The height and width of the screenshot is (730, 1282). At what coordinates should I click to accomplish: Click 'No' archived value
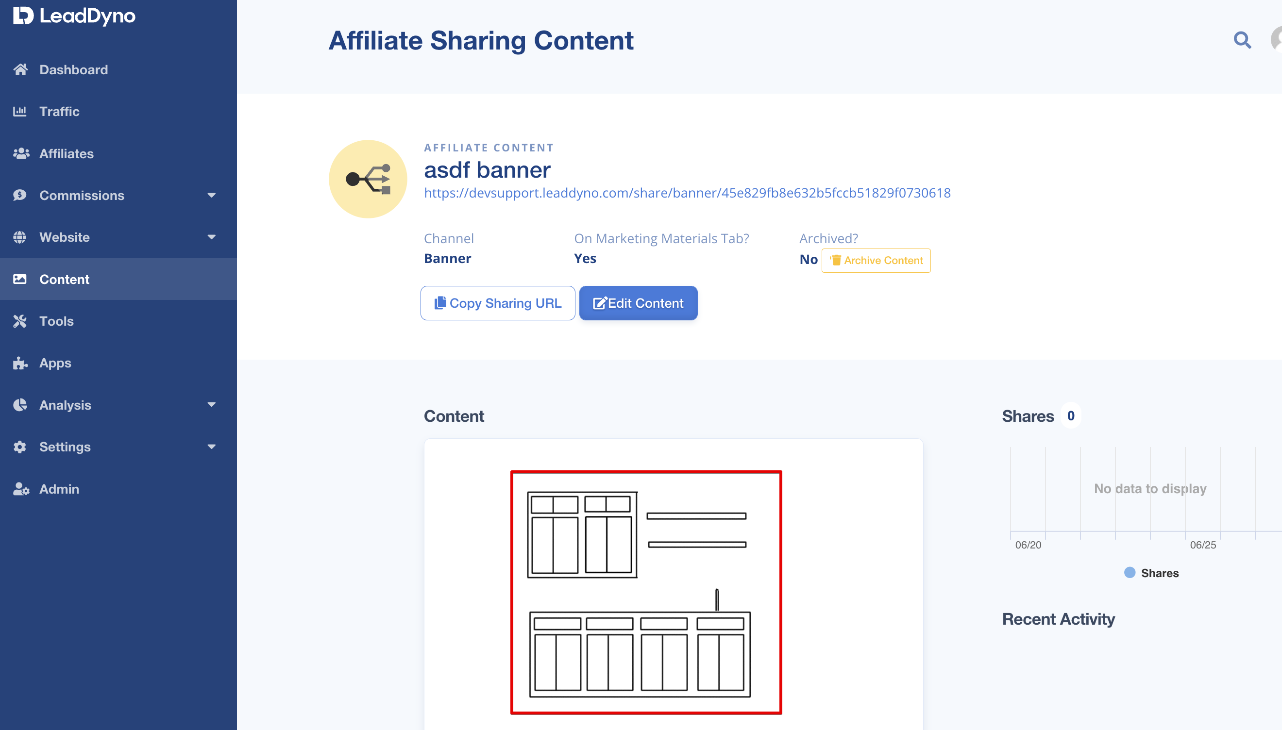tap(809, 260)
